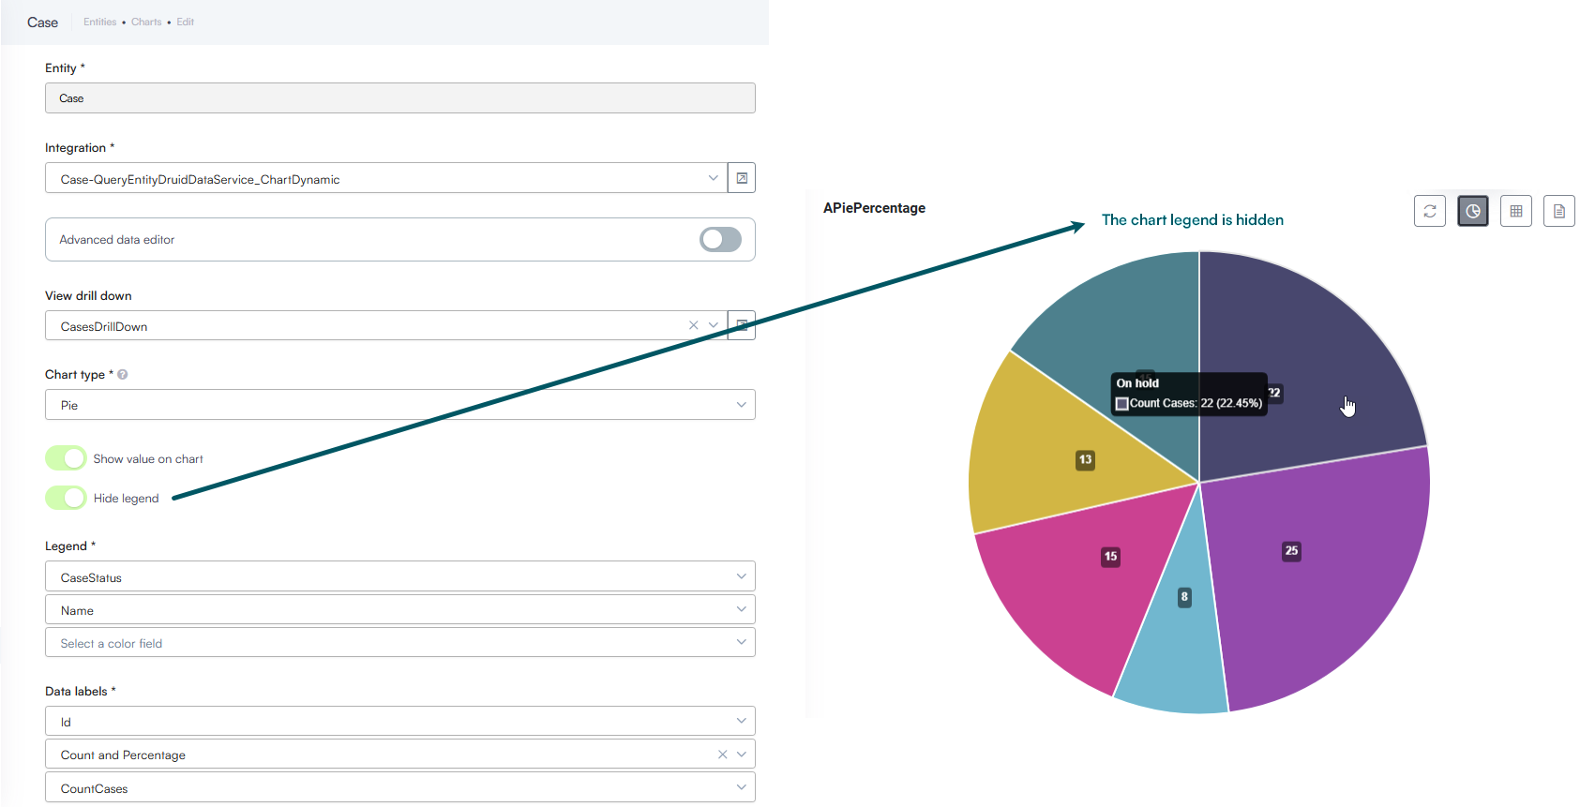The height and width of the screenshot is (807, 1580).
Task: Disable Show value on chart toggle
Action: (66, 458)
